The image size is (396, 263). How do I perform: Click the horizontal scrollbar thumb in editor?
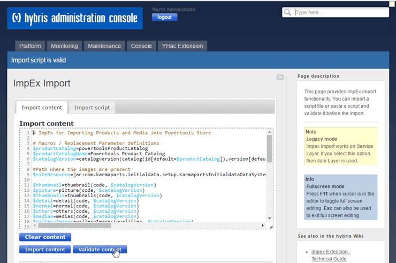74,225
